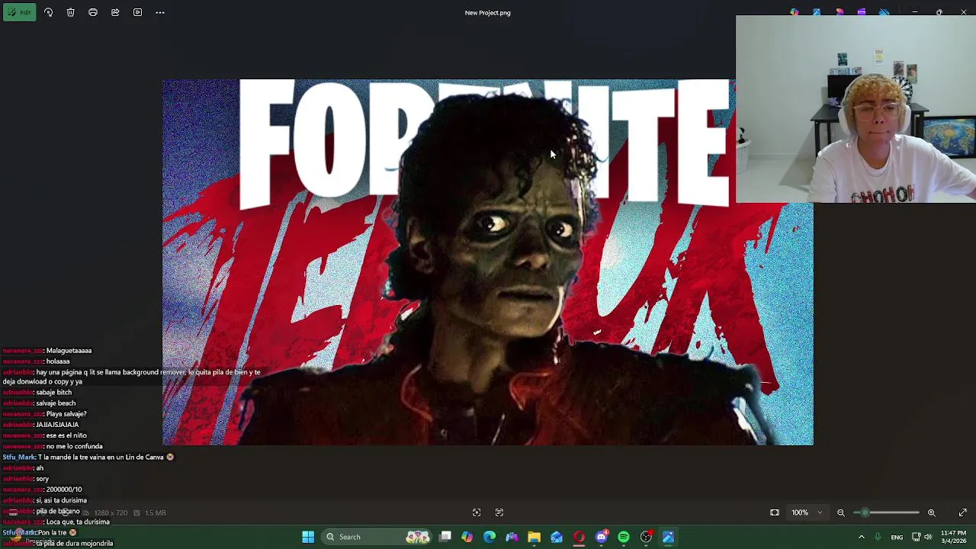The width and height of the screenshot is (976, 549).
Task: Open the Windows Start menu
Action: tap(308, 537)
